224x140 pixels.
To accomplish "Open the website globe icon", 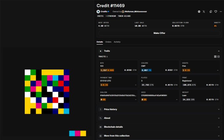I will click(199, 12).
